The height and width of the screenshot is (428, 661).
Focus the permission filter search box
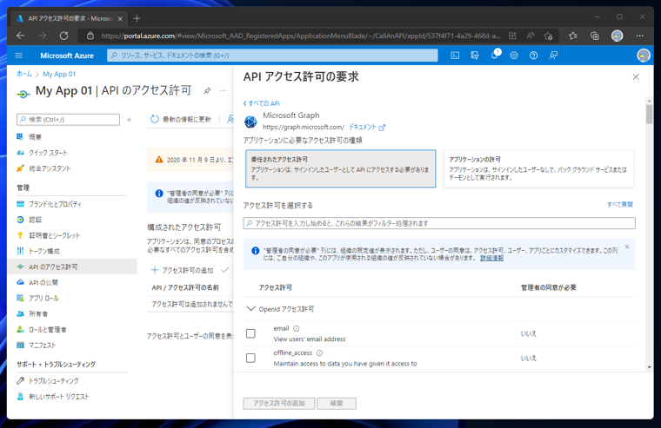pos(439,223)
